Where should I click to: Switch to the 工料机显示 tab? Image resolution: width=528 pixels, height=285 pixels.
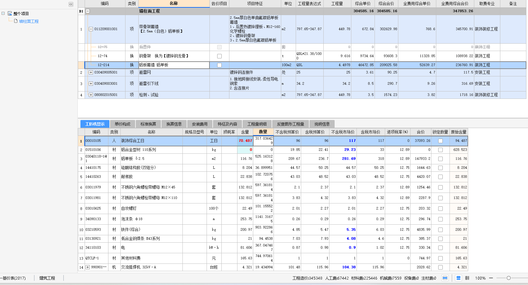(x=95, y=124)
